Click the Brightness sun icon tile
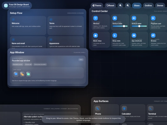167x125 pixels. tap(115, 18)
